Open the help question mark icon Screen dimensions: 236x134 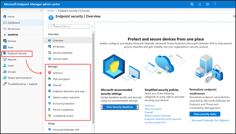(215, 4)
